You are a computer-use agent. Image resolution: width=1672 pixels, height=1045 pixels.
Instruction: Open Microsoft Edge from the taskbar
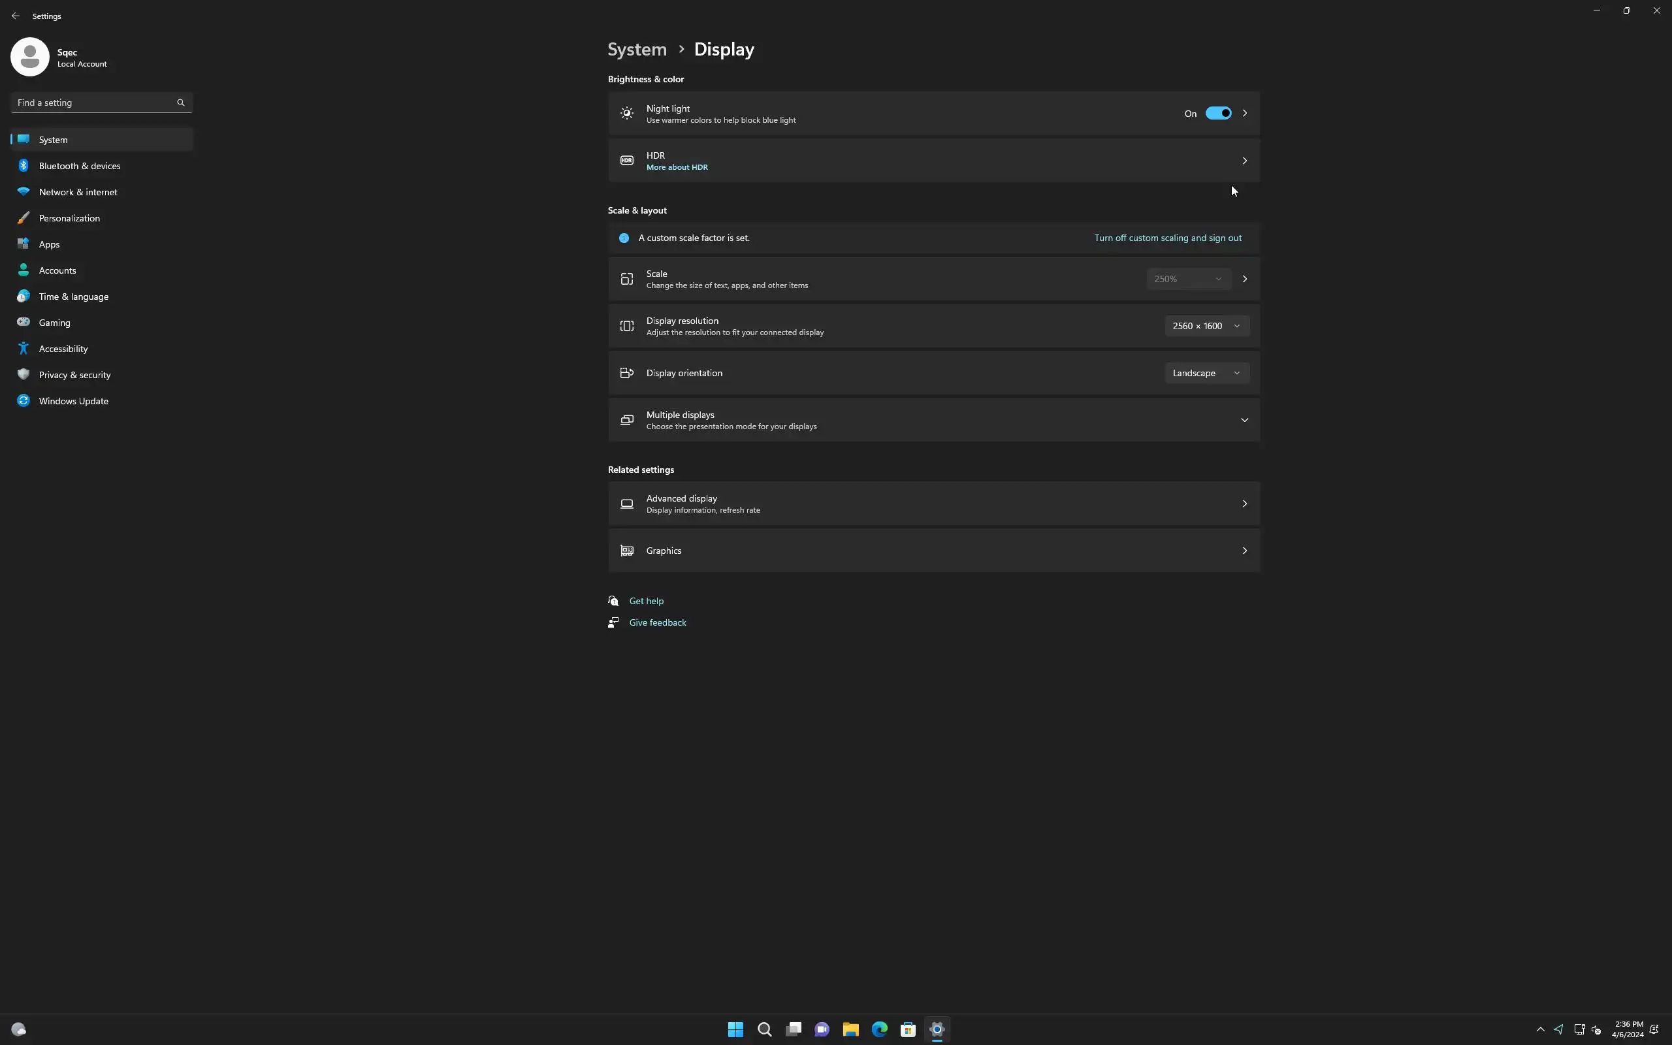(x=879, y=1029)
